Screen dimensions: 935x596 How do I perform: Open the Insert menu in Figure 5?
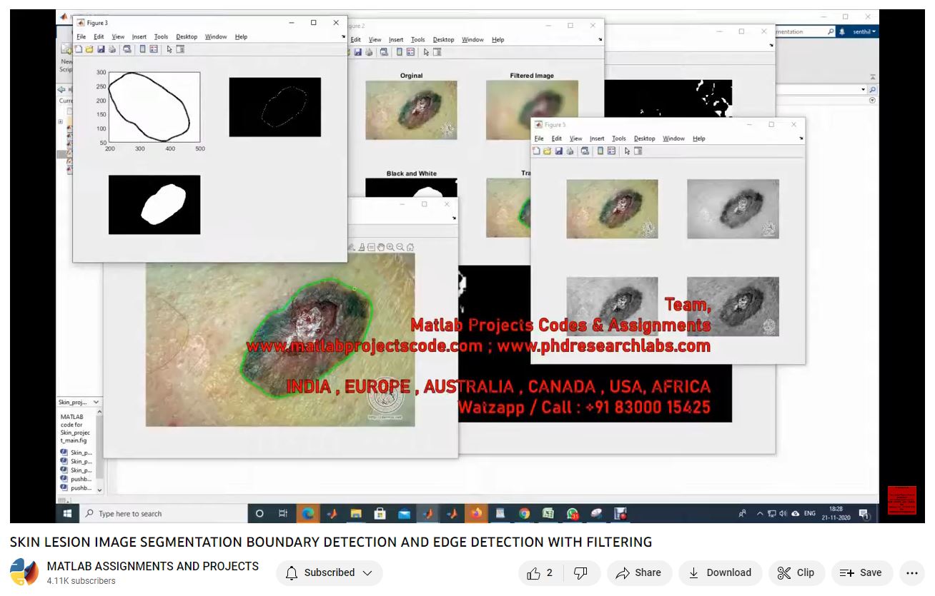pos(597,138)
